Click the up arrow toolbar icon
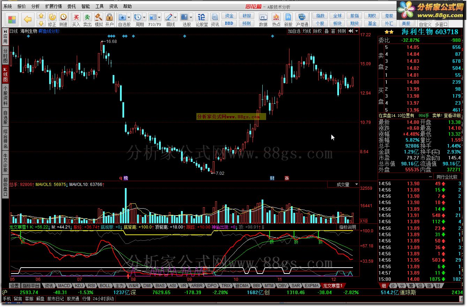Screen dimensions: 467x307 point(41,16)
